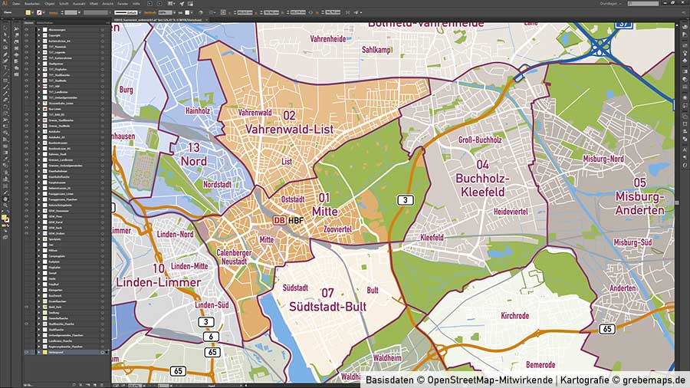Viewport: 690px width, 388px height.
Task: Click target circle of Hintergrund layer
Action: coord(102,353)
